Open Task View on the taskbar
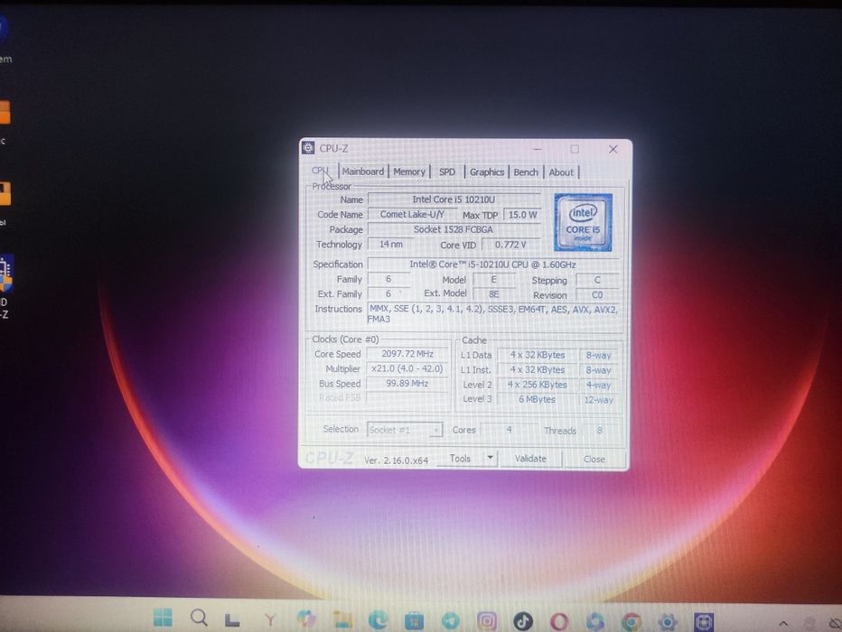This screenshot has height=632, width=842. pos(232,619)
